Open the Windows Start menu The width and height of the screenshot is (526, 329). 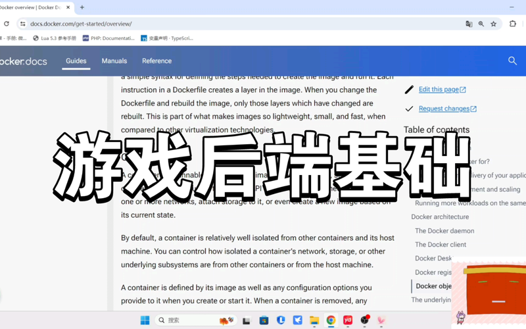point(145,320)
